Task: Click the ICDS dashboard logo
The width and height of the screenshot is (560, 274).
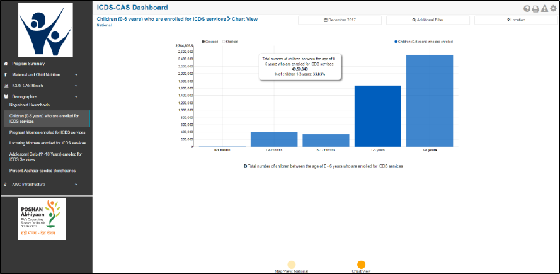Action: click(x=45, y=30)
